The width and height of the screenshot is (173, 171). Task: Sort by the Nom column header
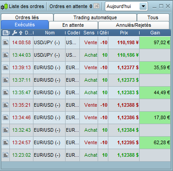[x=50, y=33]
